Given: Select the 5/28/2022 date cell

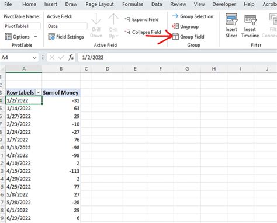Looking at the screenshot, I should (24, 203).
